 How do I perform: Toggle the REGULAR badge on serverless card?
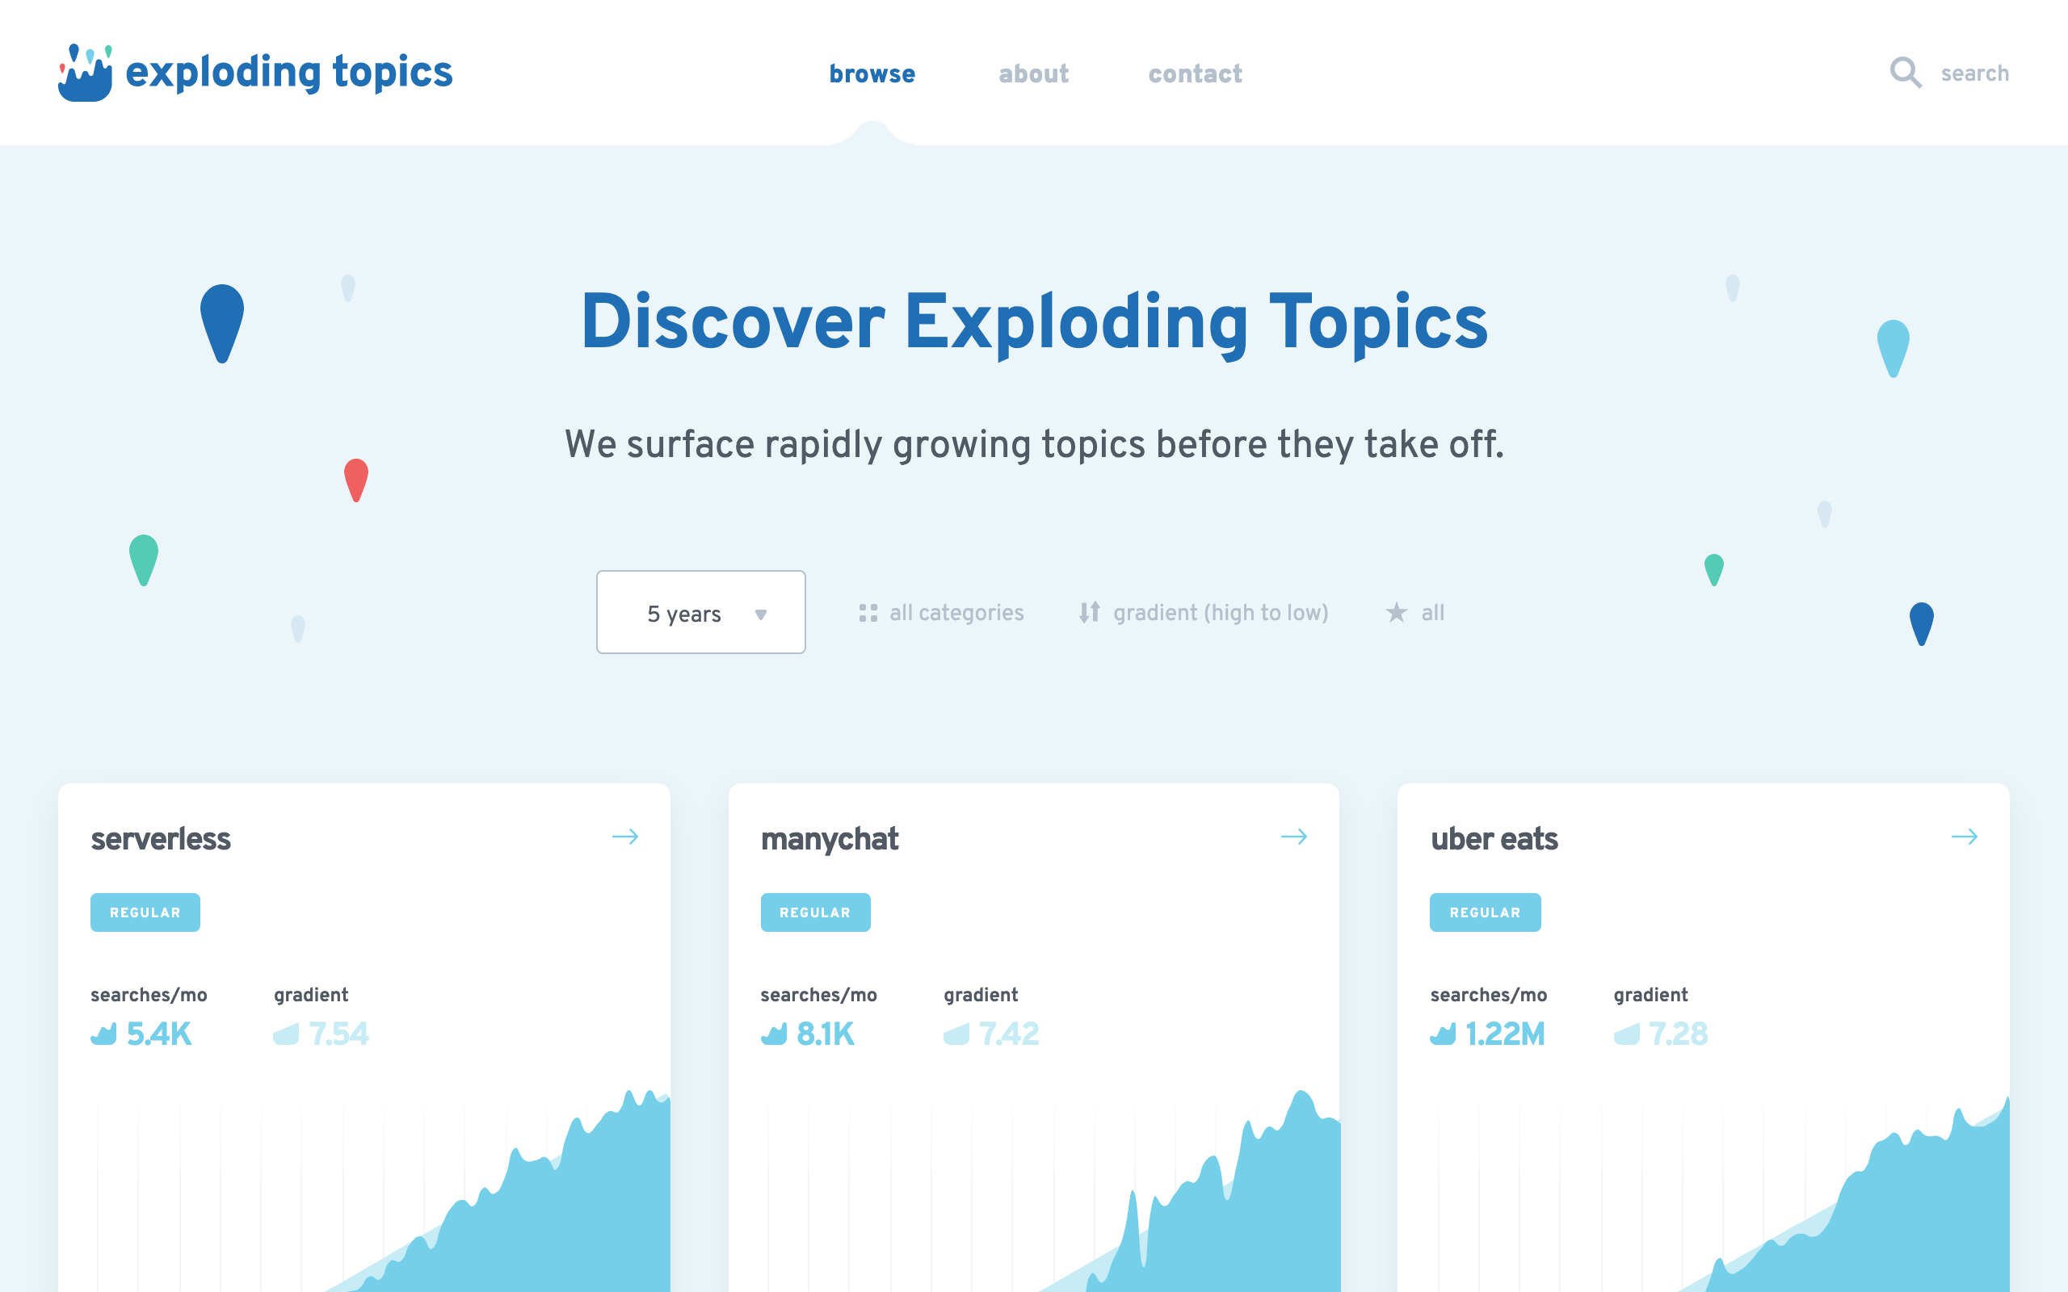click(145, 911)
